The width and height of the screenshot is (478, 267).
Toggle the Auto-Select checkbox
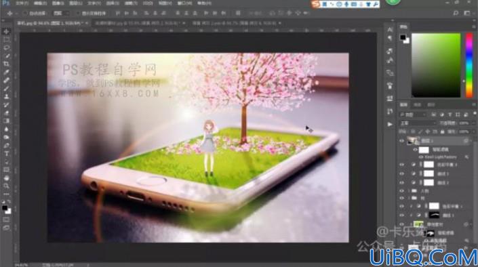[26, 13]
